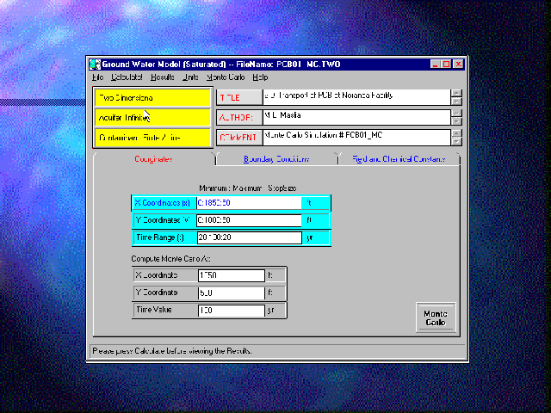The width and height of the screenshot is (551, 413).
Task: Open the Units menu
Action: click(190, 77)
